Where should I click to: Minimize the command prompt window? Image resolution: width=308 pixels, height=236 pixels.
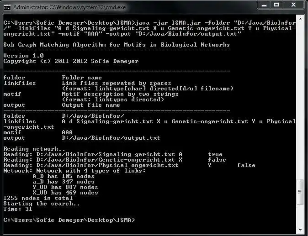(263, 5)
